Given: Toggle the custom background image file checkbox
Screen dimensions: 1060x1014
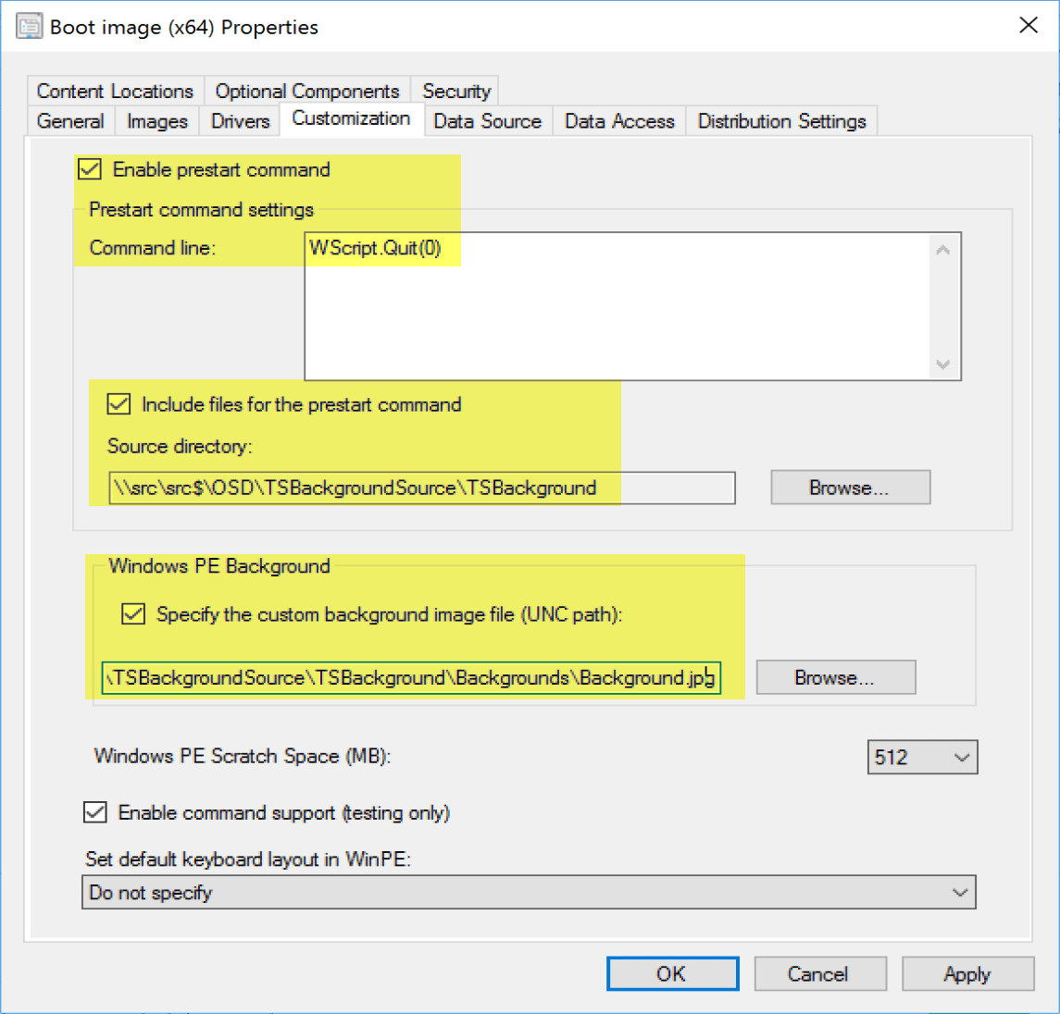Looking at the screenshot, I should click(x=134, y=614).
